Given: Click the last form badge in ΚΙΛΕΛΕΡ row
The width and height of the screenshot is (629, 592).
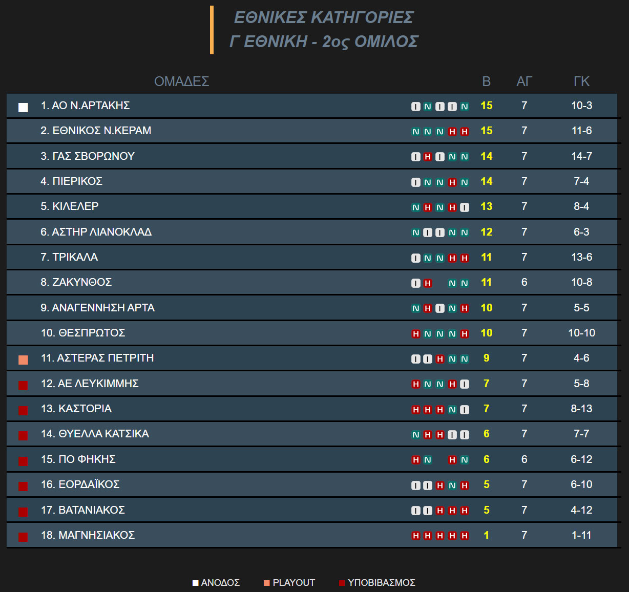Looking at the screenshot, I should 465,207.
